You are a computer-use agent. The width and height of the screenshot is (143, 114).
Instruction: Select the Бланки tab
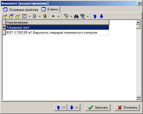(50, 9)
